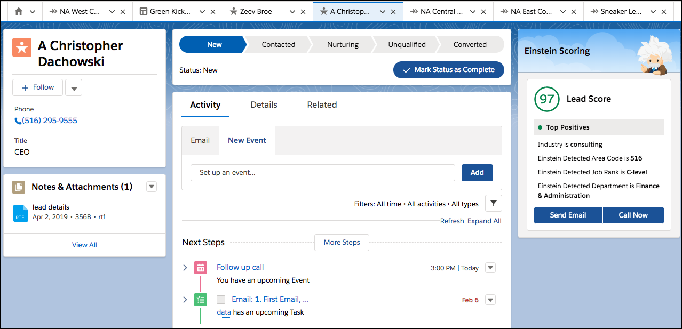
Task: Open the NA East Co... tab dropdown arrow
Action: [x=563, y=12]
